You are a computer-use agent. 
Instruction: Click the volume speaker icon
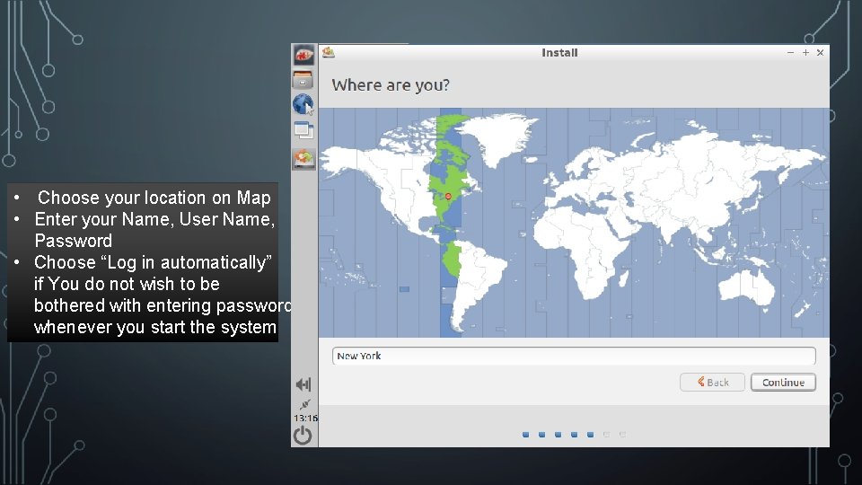point(303,384)
